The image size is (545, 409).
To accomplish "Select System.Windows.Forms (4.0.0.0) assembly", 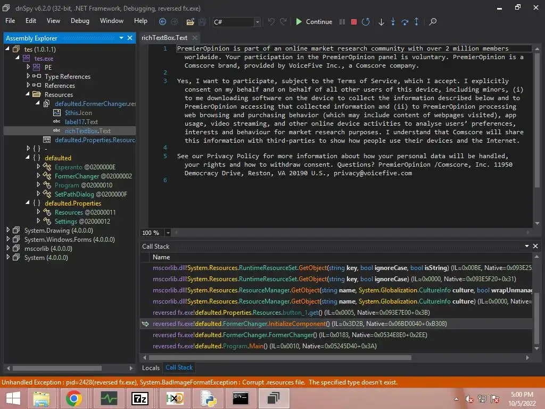I will (69, 239).
